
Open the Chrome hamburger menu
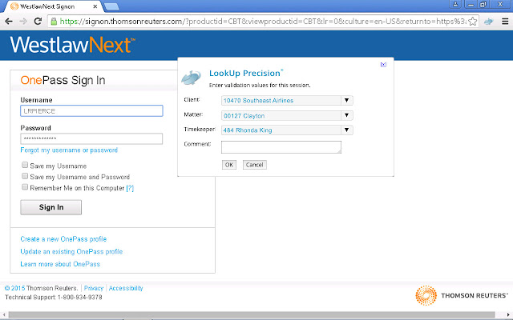505,22
